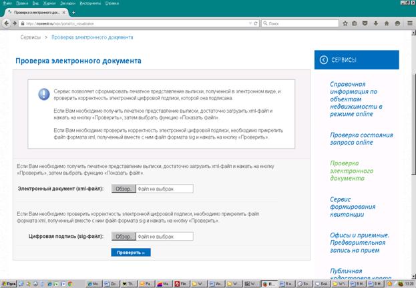Open a new tab with plus icon
Viewport: 416px width, 288px height.
tap(73, 13)
